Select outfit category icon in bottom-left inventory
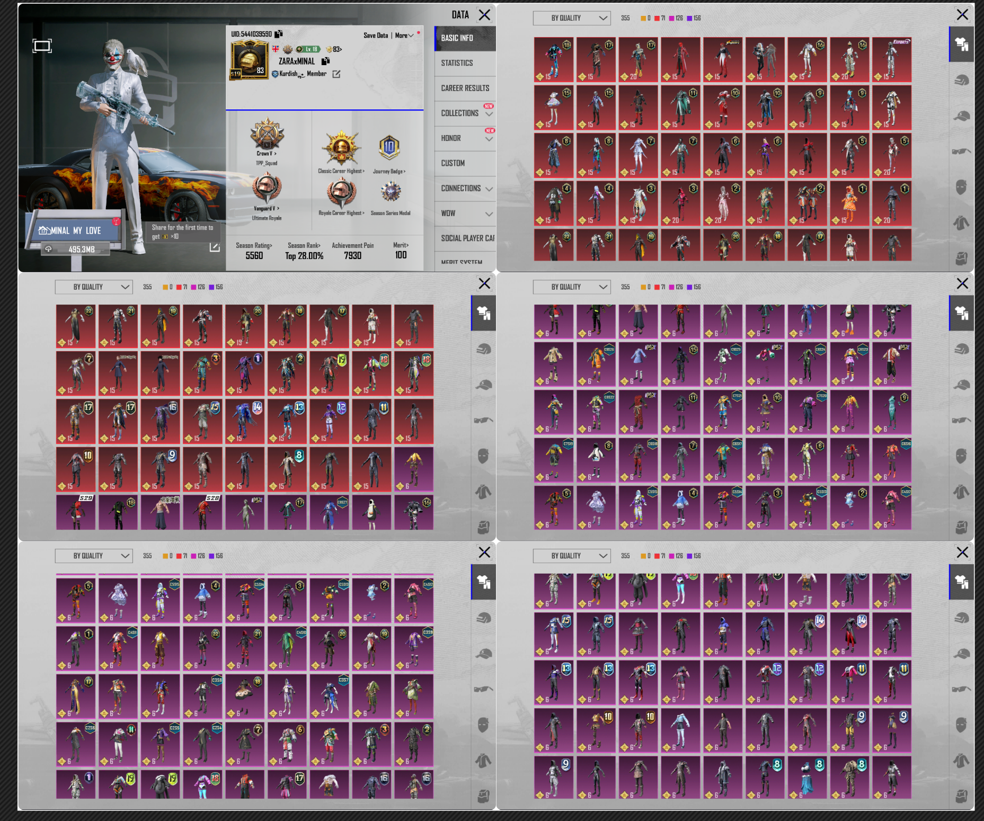The width and height of the screenshot is (984, 821). pos(483,582)
